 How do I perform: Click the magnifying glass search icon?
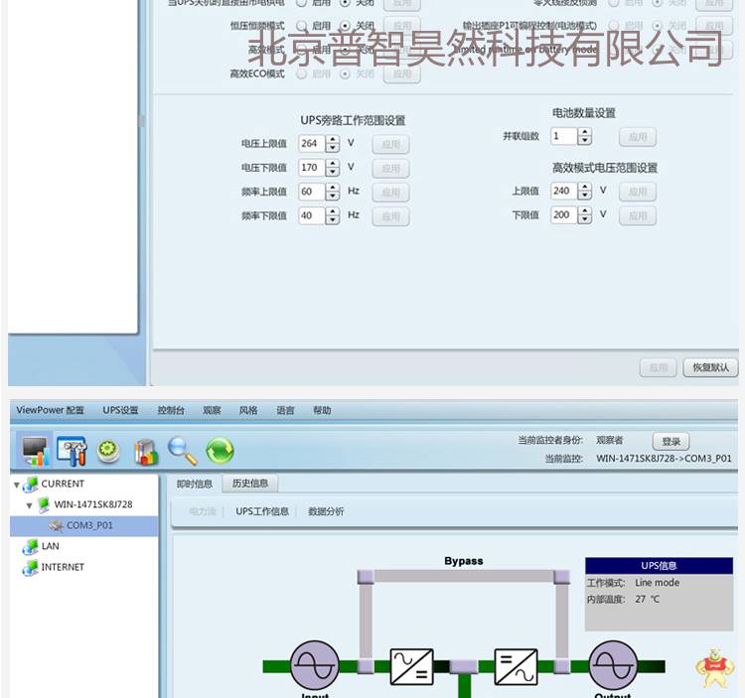[x=183, y=451]
